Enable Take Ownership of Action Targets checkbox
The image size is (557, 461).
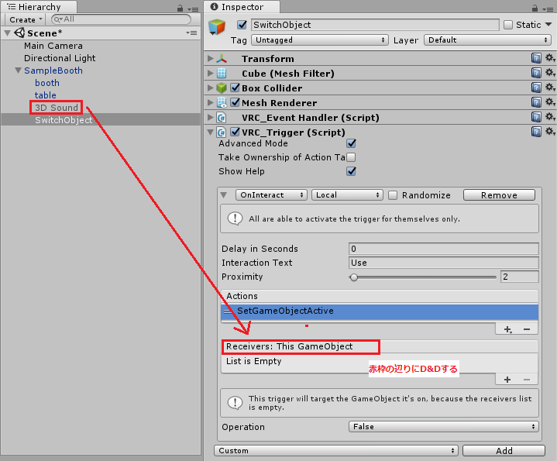(351, 157)
